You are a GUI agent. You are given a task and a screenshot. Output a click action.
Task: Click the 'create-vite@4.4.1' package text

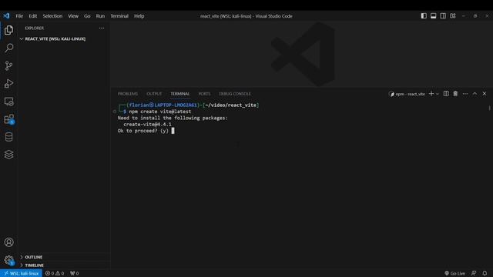147,125
